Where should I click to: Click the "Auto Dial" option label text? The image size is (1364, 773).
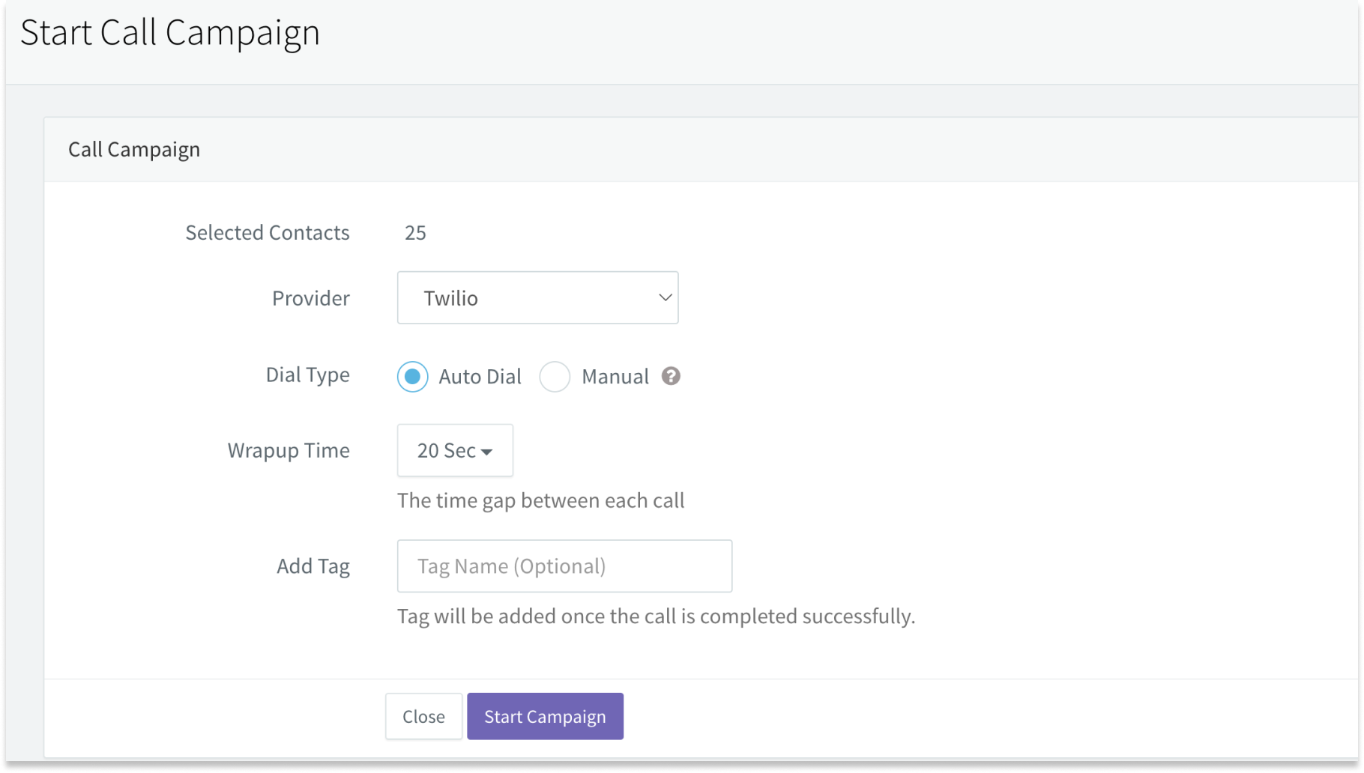pos(480,376)
